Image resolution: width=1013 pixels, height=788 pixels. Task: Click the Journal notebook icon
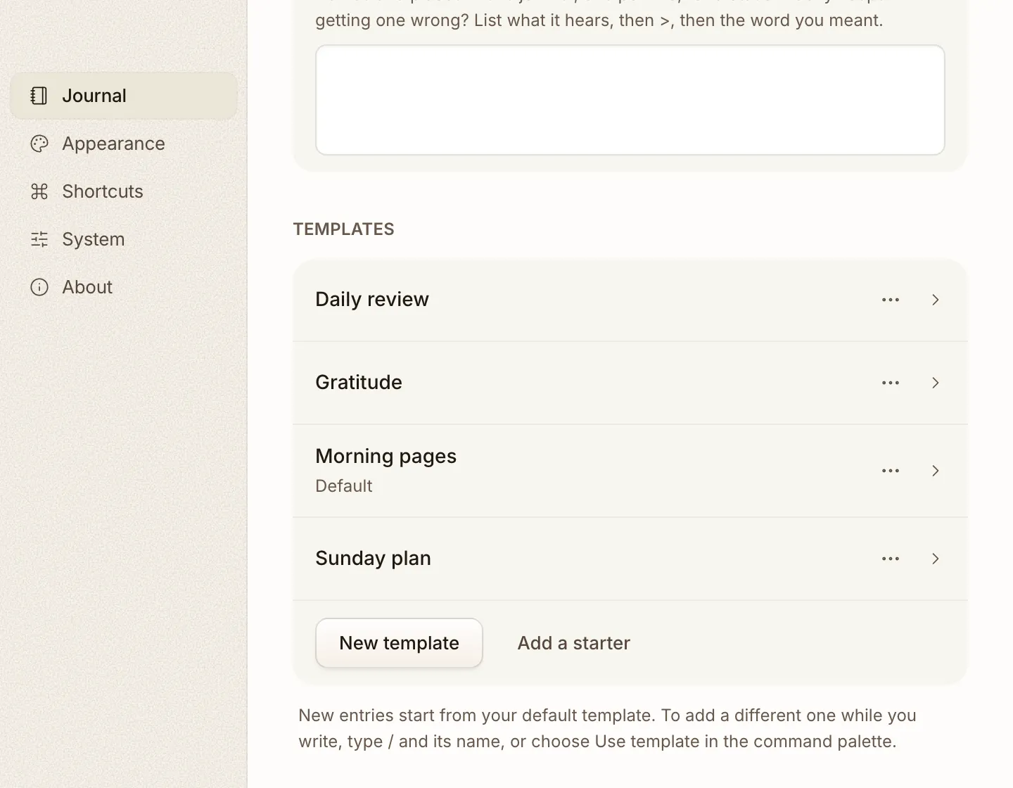coord(39,96)
